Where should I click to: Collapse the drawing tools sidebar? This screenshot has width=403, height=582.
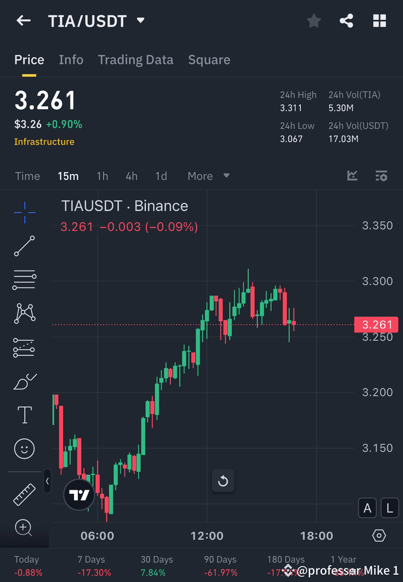pyautogui.click(x=47, y=482)
